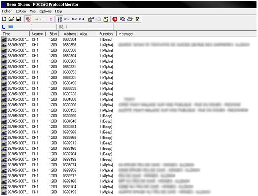Viewport: 258px width, 196px height.
Task: Select the 1k2 baud rate
Action: click(74, 19)
